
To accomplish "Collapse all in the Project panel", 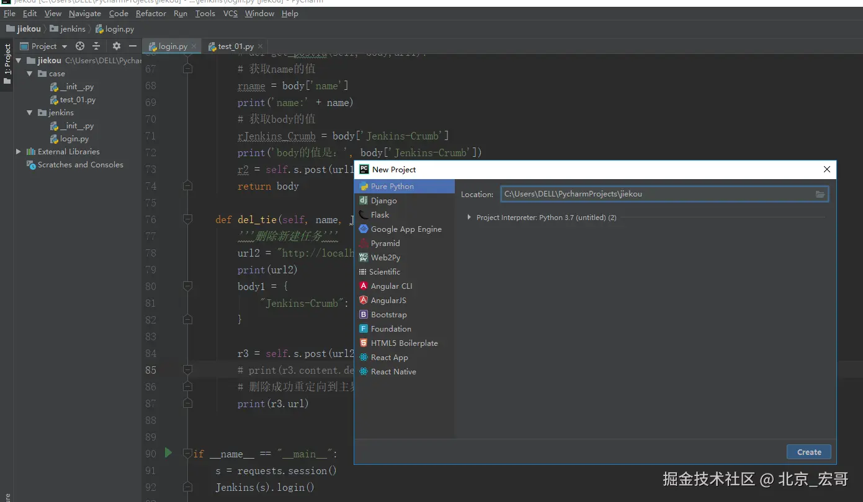I will tap(96, 46).
